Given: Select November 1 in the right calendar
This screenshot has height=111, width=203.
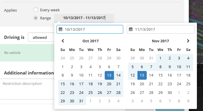Looking at the screenshot, I should click(160, 58).
